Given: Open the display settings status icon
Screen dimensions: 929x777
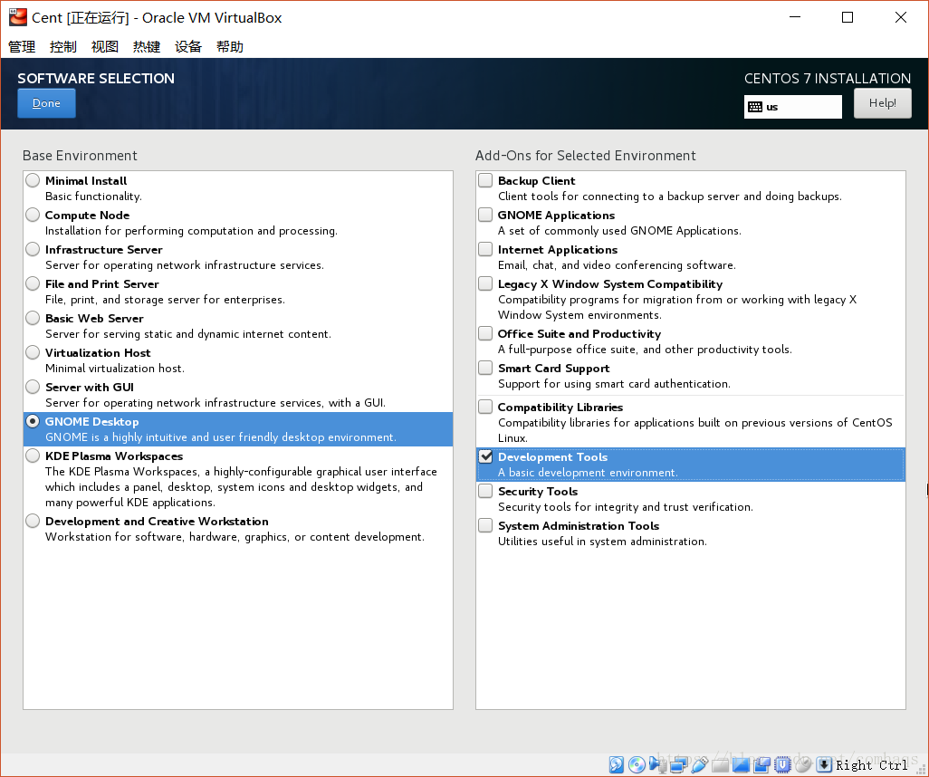Looking at the screenshot, I should coord(741,764).
